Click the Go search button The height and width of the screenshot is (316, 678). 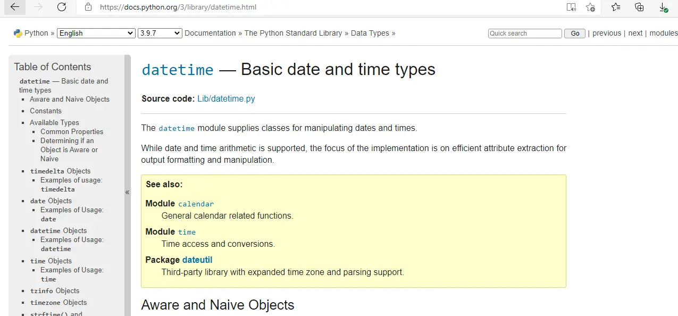575,33
